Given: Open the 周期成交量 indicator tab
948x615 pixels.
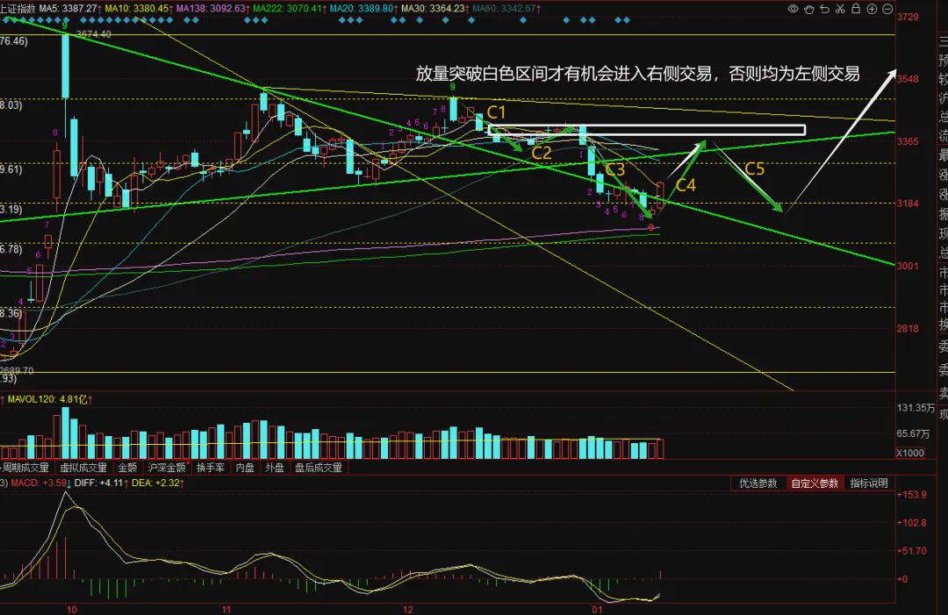Looking at the screenshot, I should tap(25, 468).
